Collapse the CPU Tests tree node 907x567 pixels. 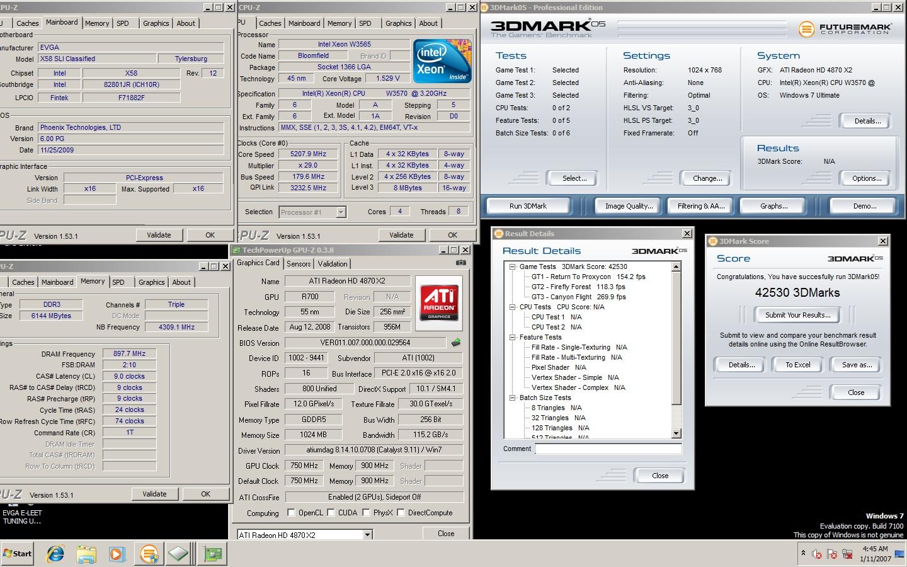point(513,307)
